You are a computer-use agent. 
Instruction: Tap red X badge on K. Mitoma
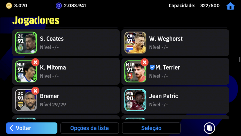tap(35, 62)
